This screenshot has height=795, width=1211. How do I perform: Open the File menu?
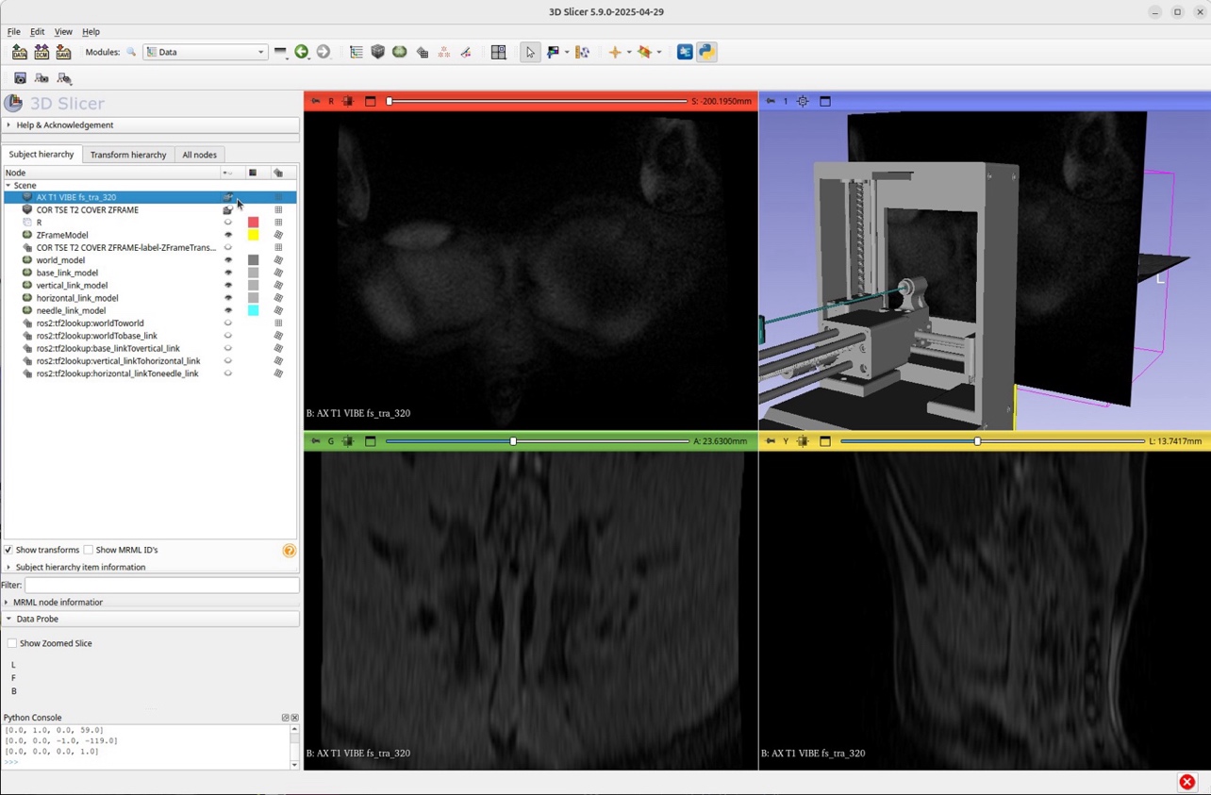coord(14,32)
